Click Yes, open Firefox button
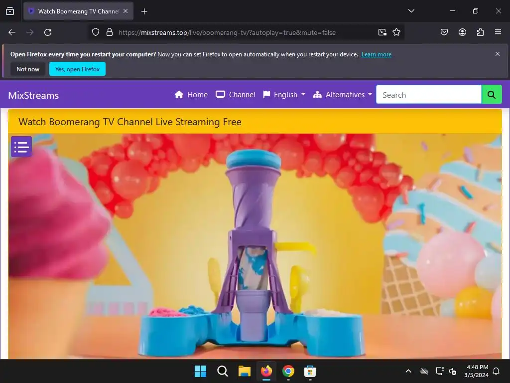Screen dimensions: 510x383 (77, 69)
